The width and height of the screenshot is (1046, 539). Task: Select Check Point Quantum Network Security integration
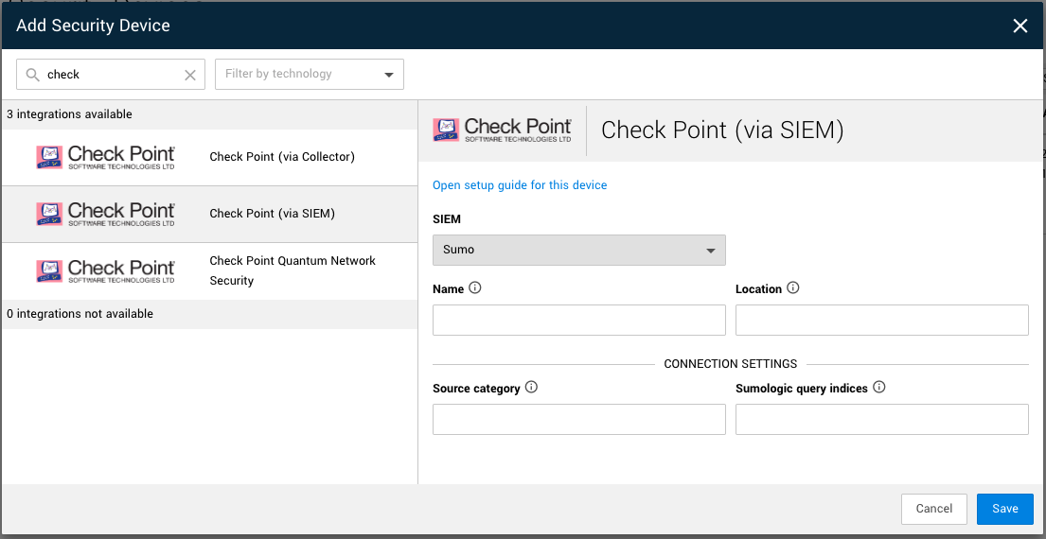click(x=209, y=271)
